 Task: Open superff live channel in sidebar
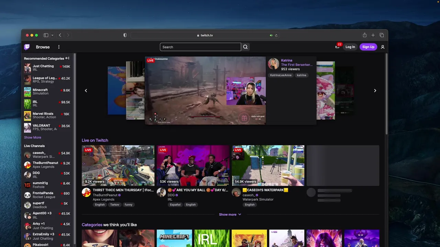(47, 205)
